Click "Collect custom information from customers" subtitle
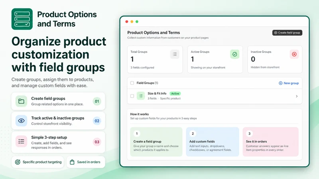319x179 pixels. pyautogui.click(x=168, y=38)
